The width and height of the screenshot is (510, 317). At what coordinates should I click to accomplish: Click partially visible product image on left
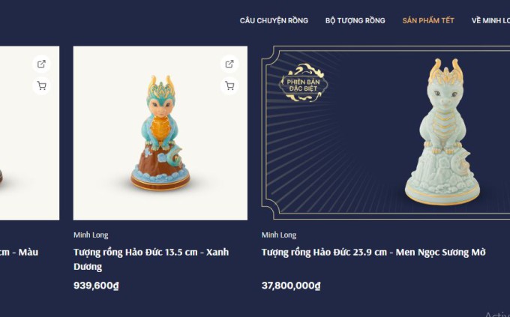tap(29, 133)
